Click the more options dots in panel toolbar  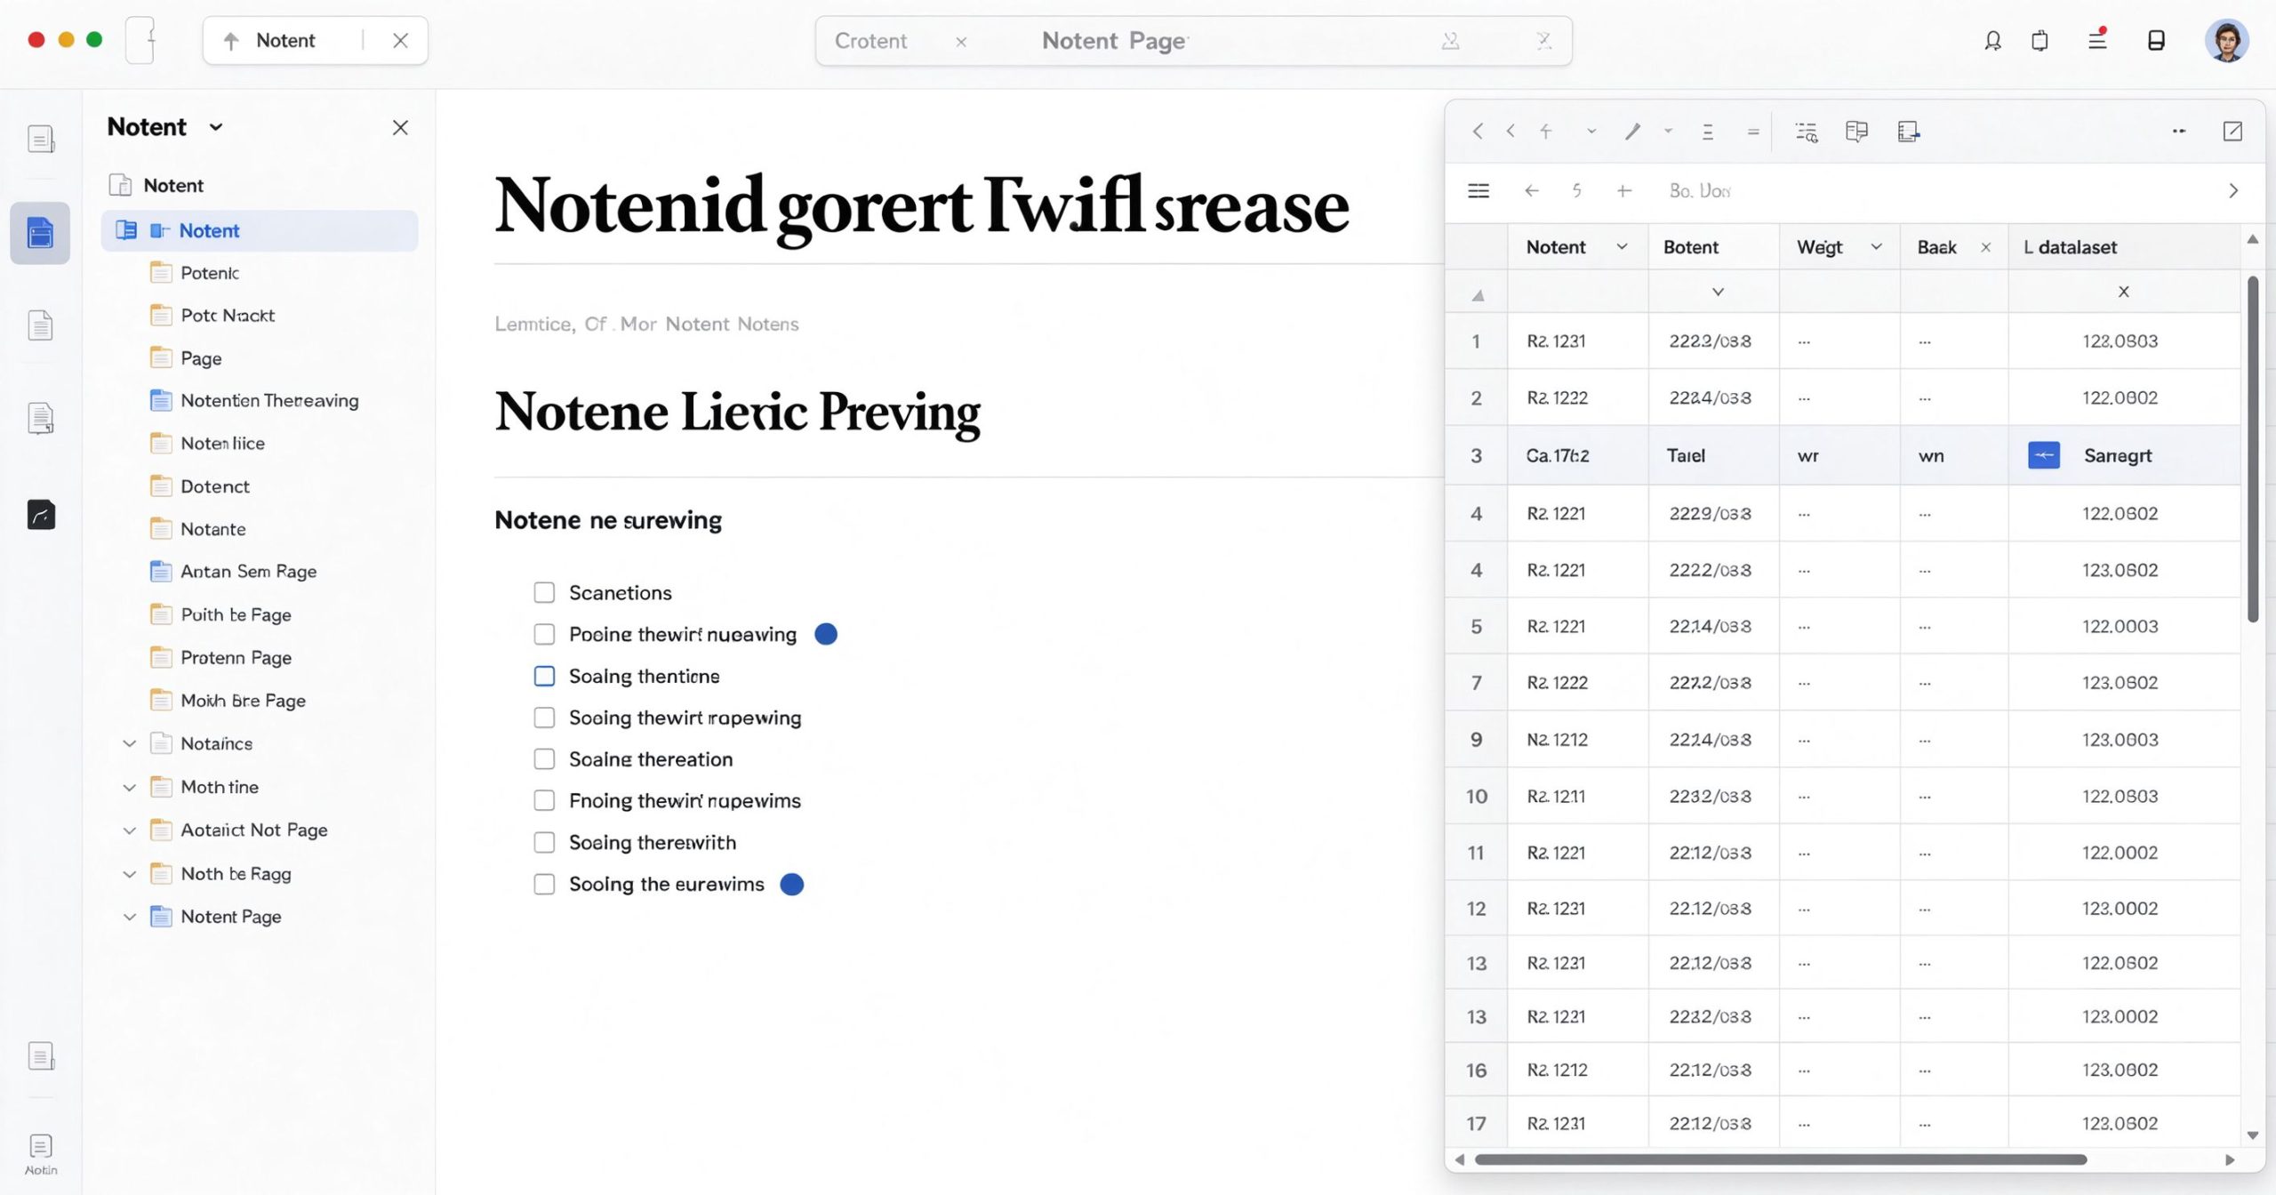[x=2179, y=132]
